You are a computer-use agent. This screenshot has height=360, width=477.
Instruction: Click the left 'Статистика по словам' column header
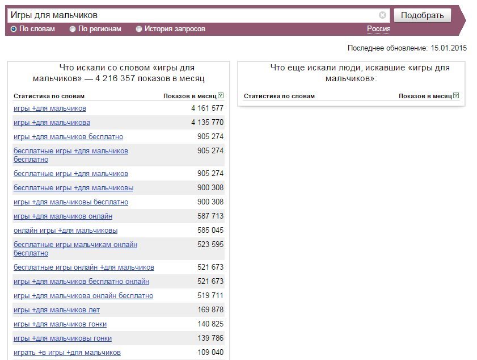coord(49,96)
